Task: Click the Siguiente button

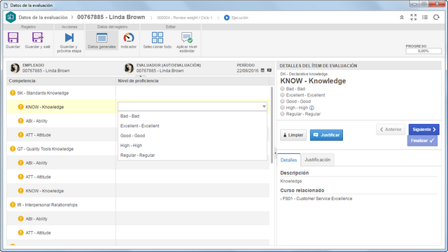Action: (424, 129)
